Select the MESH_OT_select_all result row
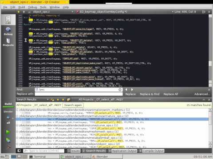 [112, 135]
